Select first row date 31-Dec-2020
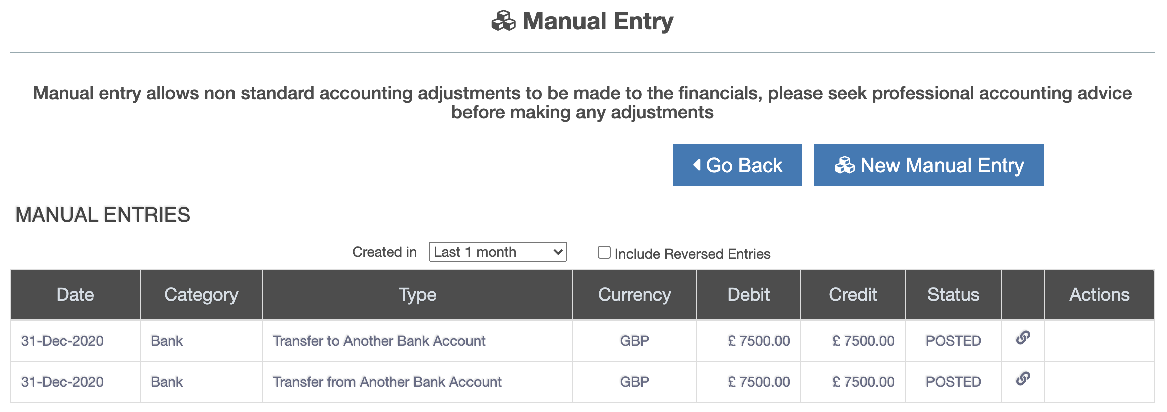The image size is (1167, 412). (x=62, y=341)
